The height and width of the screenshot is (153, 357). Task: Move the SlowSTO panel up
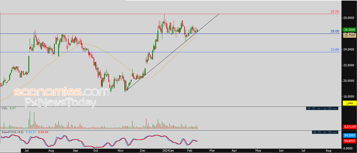click(x=325, y=132)
